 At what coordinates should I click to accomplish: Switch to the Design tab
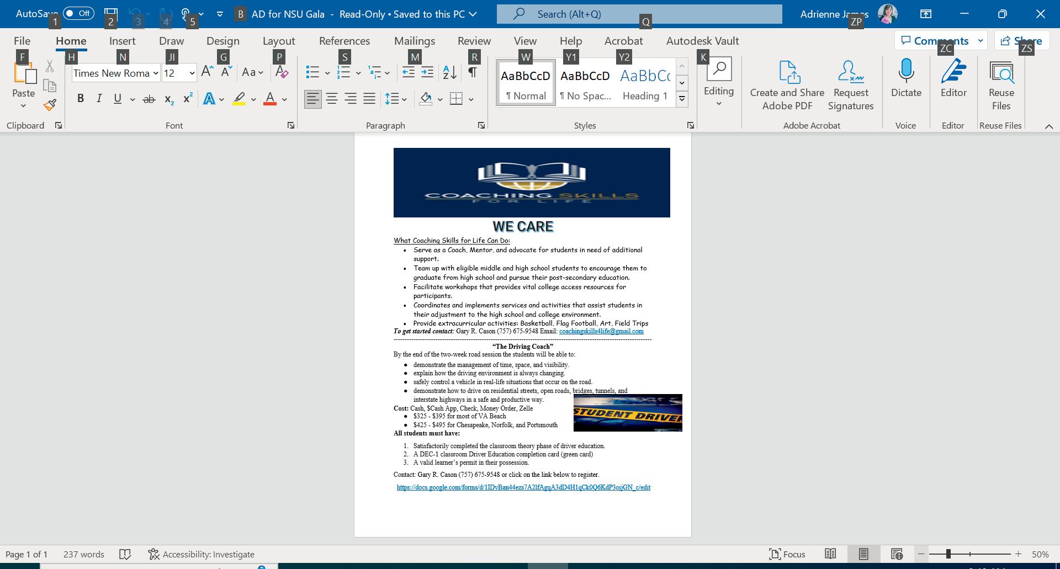coord(223,41)
